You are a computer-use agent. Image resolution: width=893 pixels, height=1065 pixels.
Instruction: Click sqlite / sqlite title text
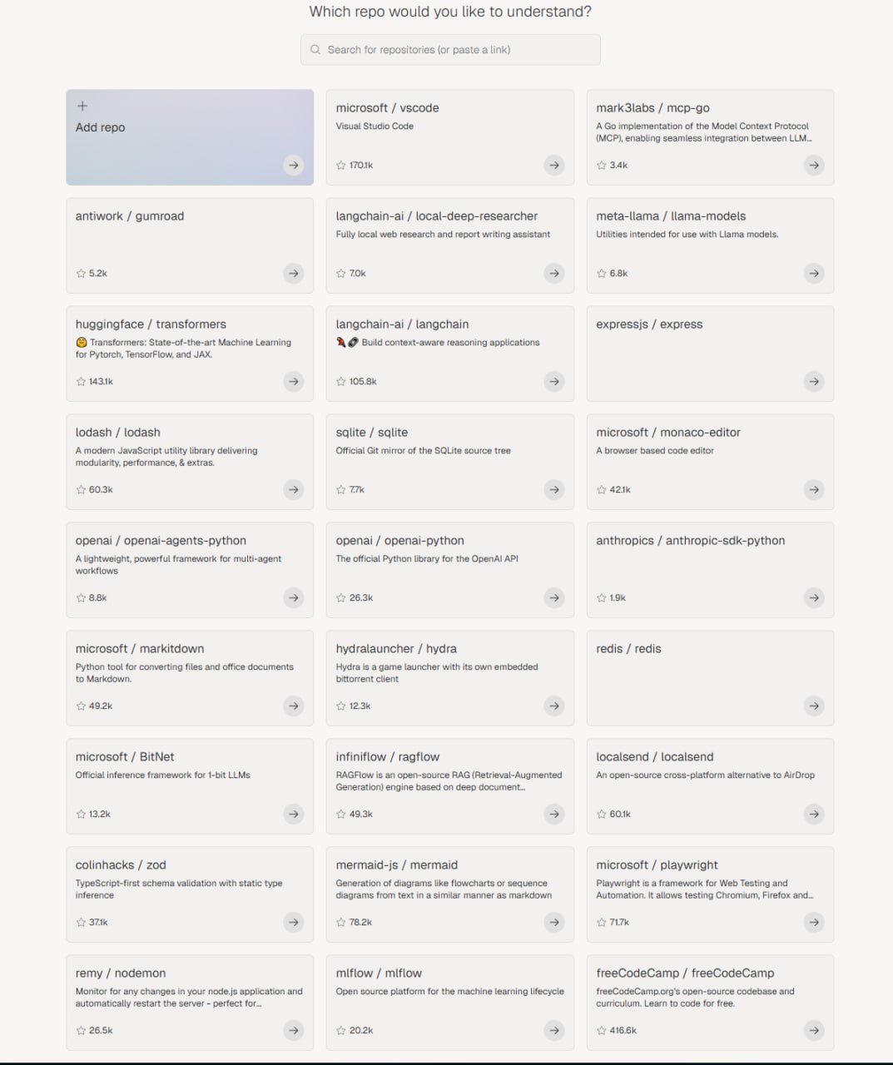372,433
